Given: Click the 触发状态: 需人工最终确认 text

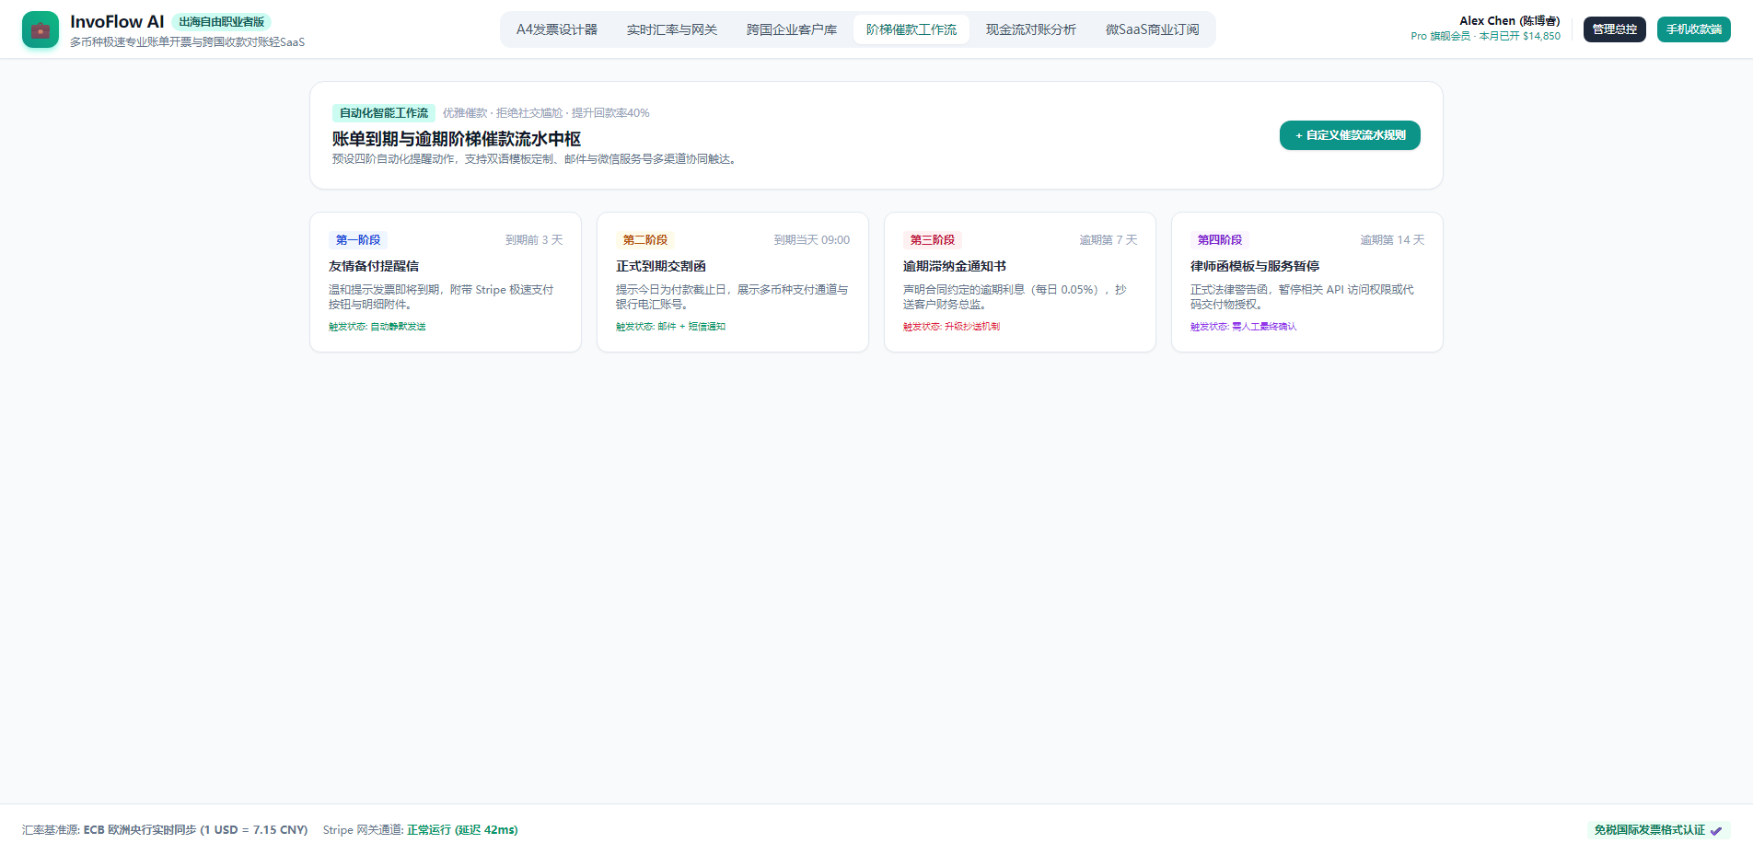Looking at the screenshot, I should tap(1244, 327).
